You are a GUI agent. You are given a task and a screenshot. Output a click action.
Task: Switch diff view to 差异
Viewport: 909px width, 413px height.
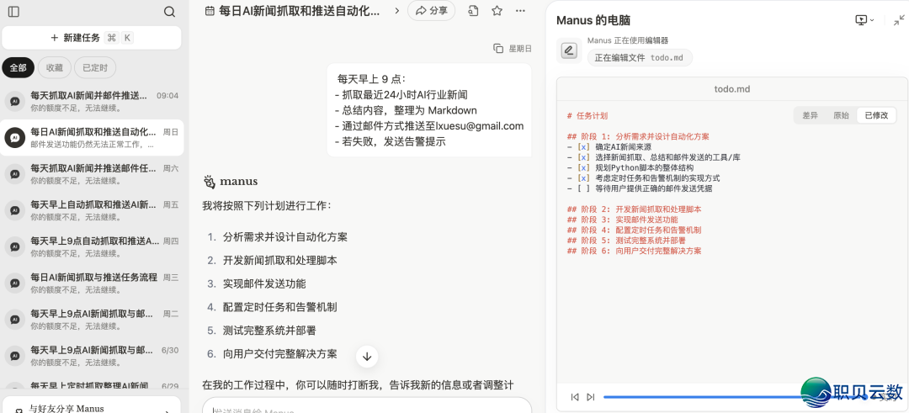810,115
